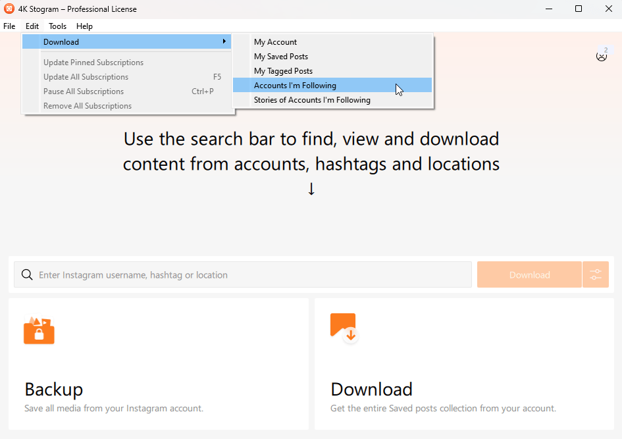Image resolution: width=622 pixels, height=439 pixels.
Task: Click the 4K Stogram app logo icon
Action: (x=9, y=9)
